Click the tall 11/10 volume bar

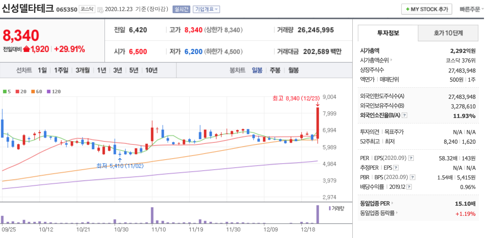152,215
